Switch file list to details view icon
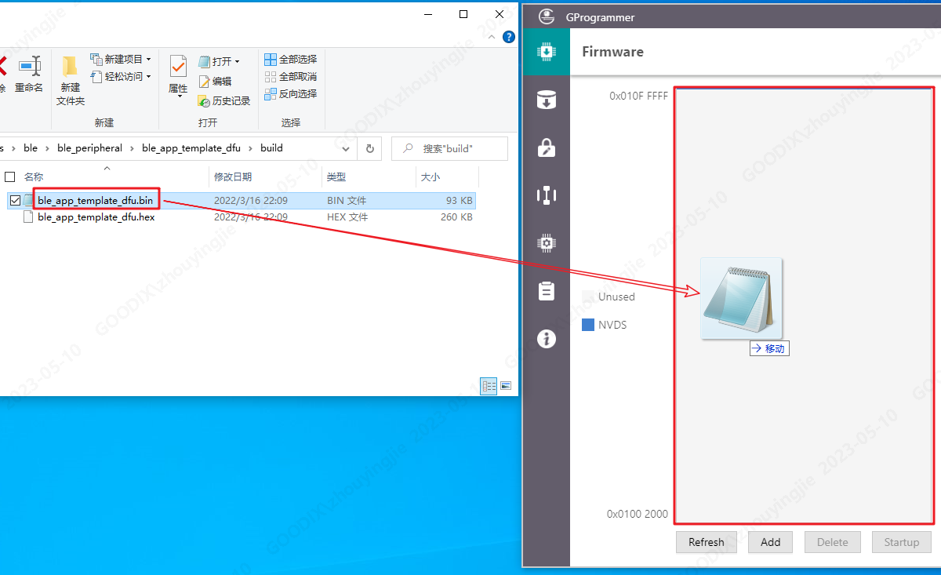This screenshot has height=575, width=941. [489, 385]
